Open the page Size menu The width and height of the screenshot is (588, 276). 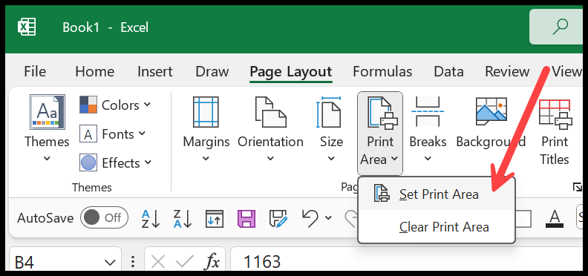tap(331, 129)
